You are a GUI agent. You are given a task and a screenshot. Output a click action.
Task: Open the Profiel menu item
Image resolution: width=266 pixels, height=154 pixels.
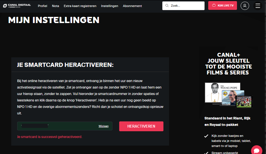(43, 6)
